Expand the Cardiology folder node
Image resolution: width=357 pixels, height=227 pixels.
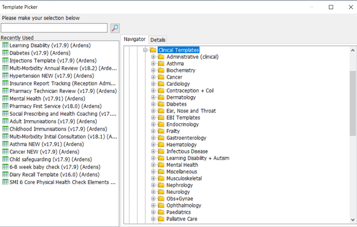click(153, 84)
